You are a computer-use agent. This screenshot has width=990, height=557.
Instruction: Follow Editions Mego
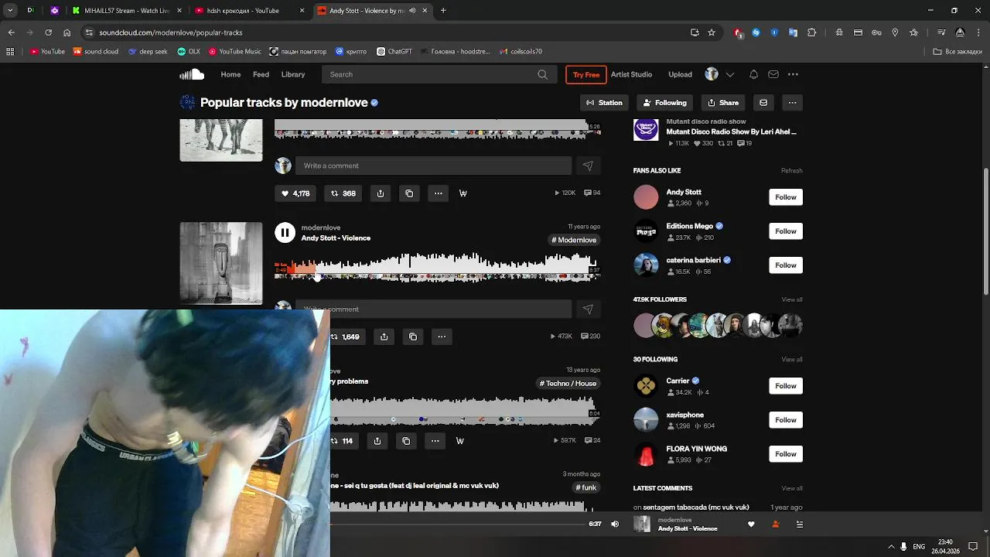coord(786,231)
